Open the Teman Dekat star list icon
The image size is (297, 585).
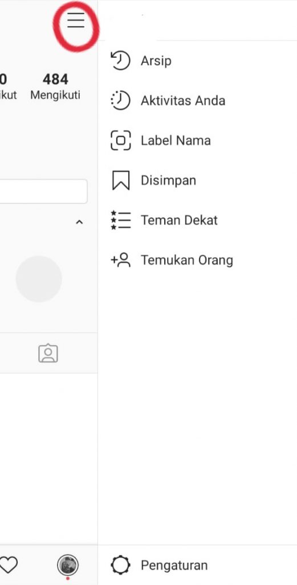tap(121, 220)
